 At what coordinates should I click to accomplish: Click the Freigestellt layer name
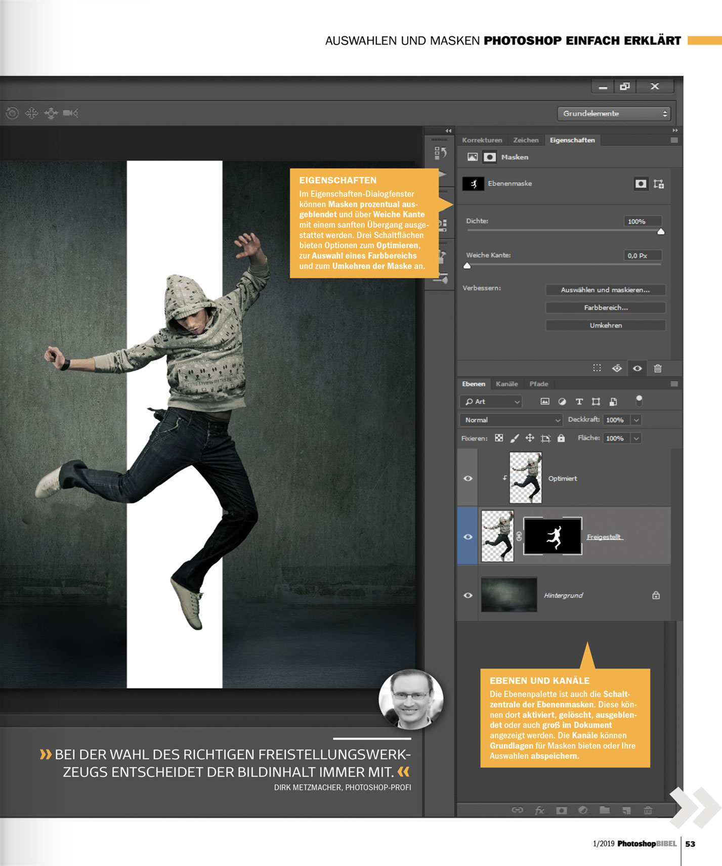point(605,537)
